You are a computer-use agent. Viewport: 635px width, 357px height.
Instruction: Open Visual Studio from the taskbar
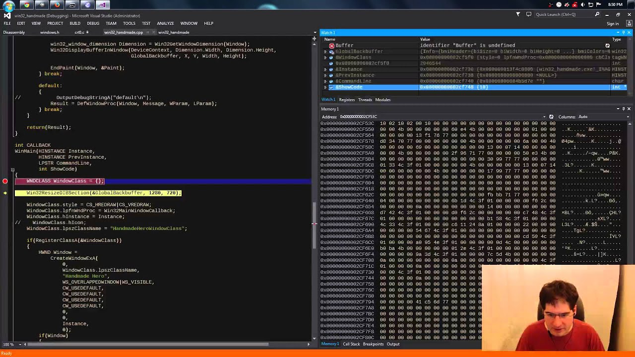click(103, 5)
